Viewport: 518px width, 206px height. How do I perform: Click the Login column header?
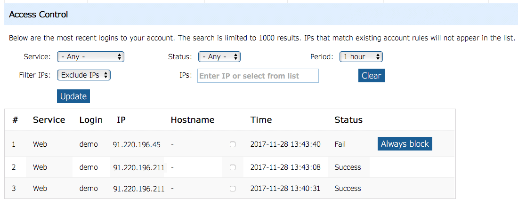pos(91,120)
